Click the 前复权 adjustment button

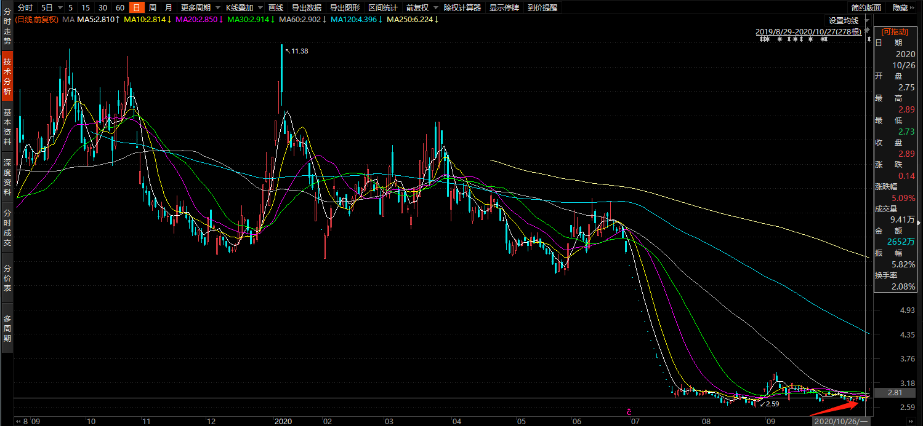(417, 8)
